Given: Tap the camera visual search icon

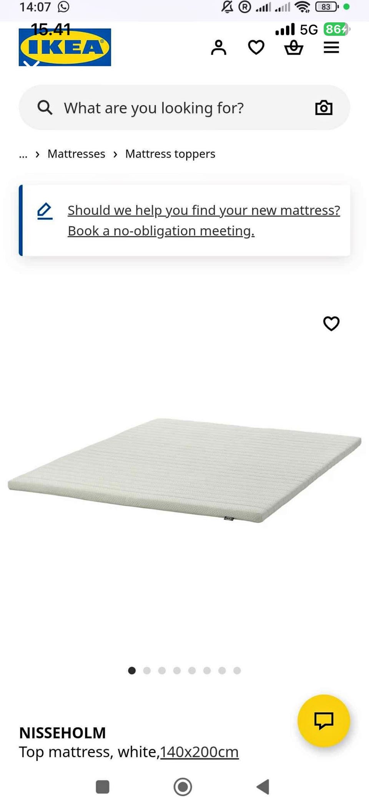Looking at the screenshot, I should [x=324, y=108].
